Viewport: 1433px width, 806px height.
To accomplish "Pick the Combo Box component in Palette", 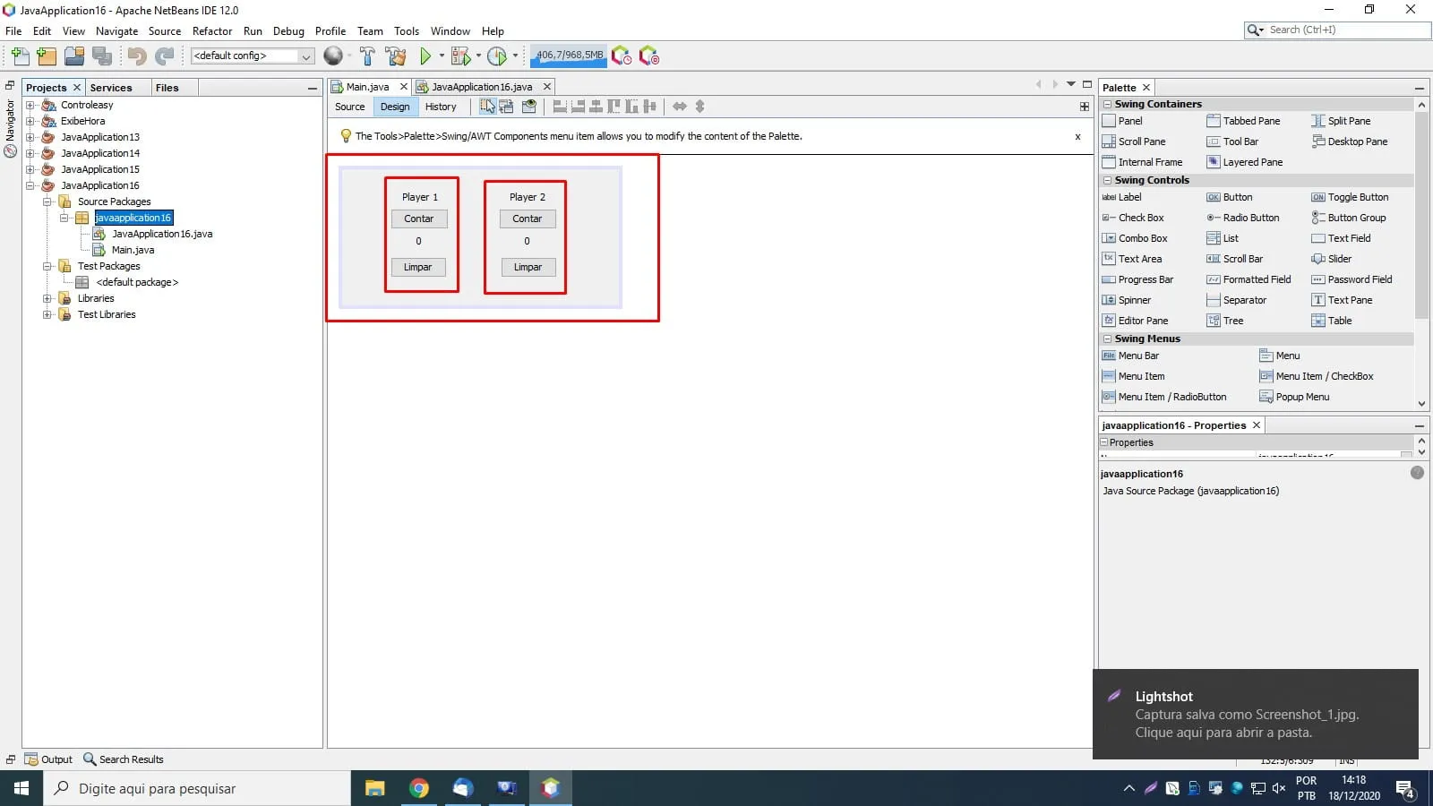I will pyautogui.click(x=1135, y=238).
